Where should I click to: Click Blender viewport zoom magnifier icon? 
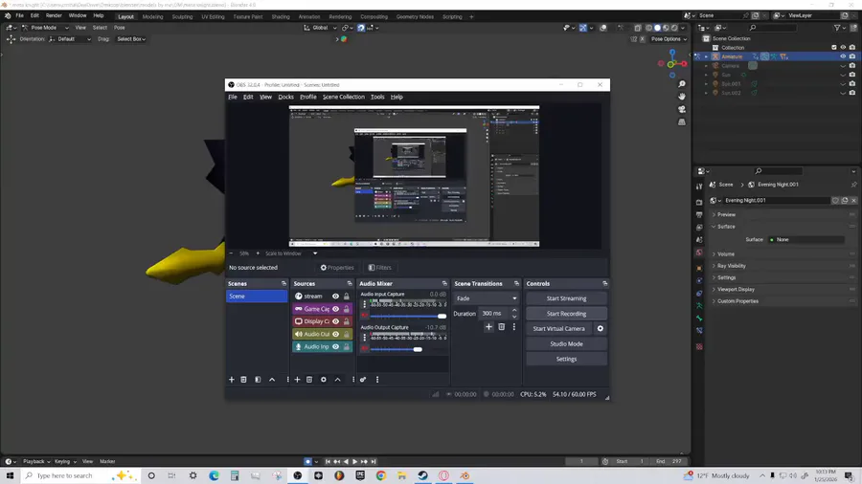click(682, 84)
